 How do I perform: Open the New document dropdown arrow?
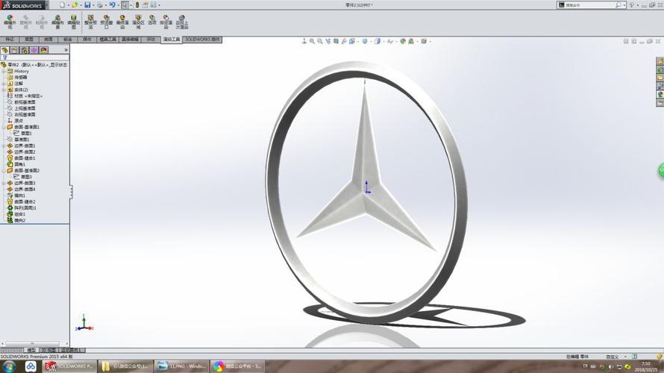click(x=68, y=5)
